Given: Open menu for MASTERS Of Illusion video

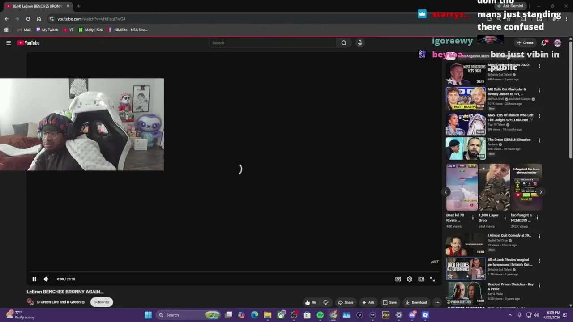Looking at the screenshot, I should pyautogui.click(x=539, y=116).
